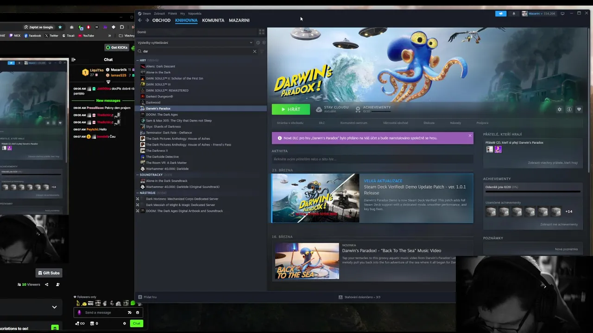Add Darwin's Paradox to favorites heart
The width and height of the screenshot is (593, 333).
coord(579,110)
